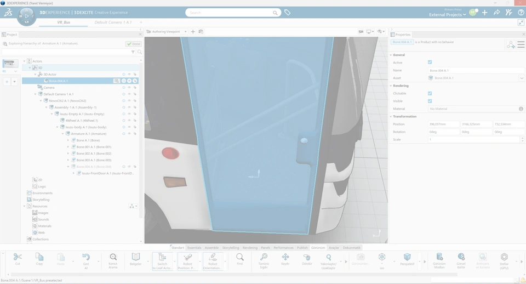Open Komut Arama command search

click(x=113, y=257)
